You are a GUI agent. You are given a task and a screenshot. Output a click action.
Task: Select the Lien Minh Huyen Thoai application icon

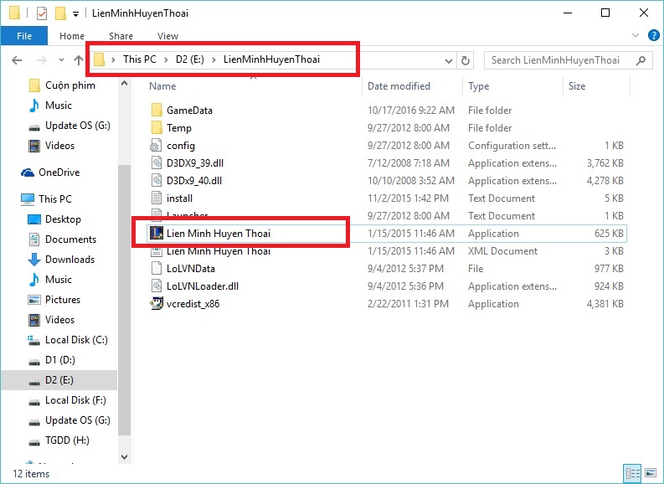pos(157,233)
